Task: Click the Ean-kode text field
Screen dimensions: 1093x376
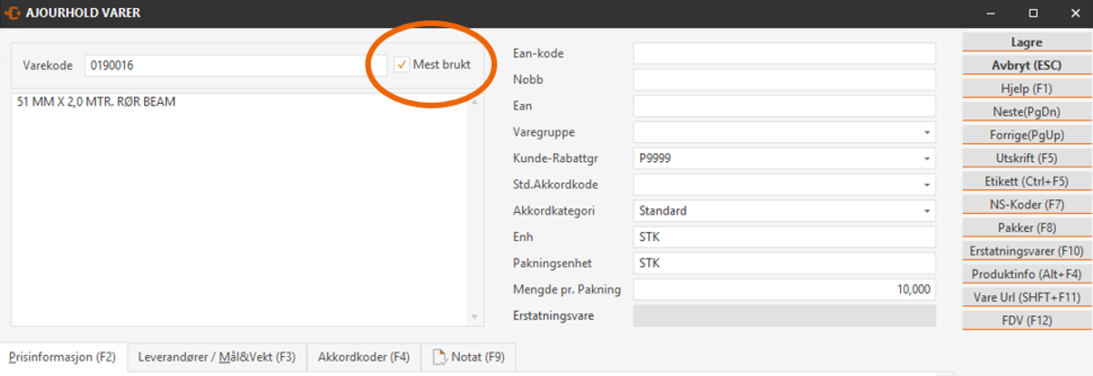Action: point(783,54)
